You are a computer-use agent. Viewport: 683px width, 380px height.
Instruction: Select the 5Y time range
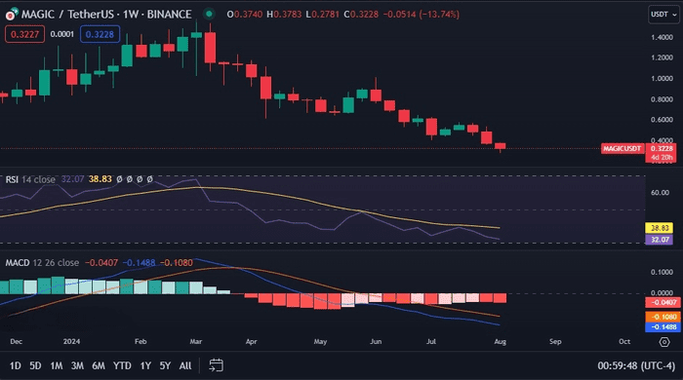(165, 365)
